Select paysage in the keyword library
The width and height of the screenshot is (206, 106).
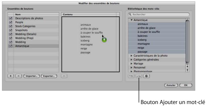pyautogui.click(x=157, y=52)
